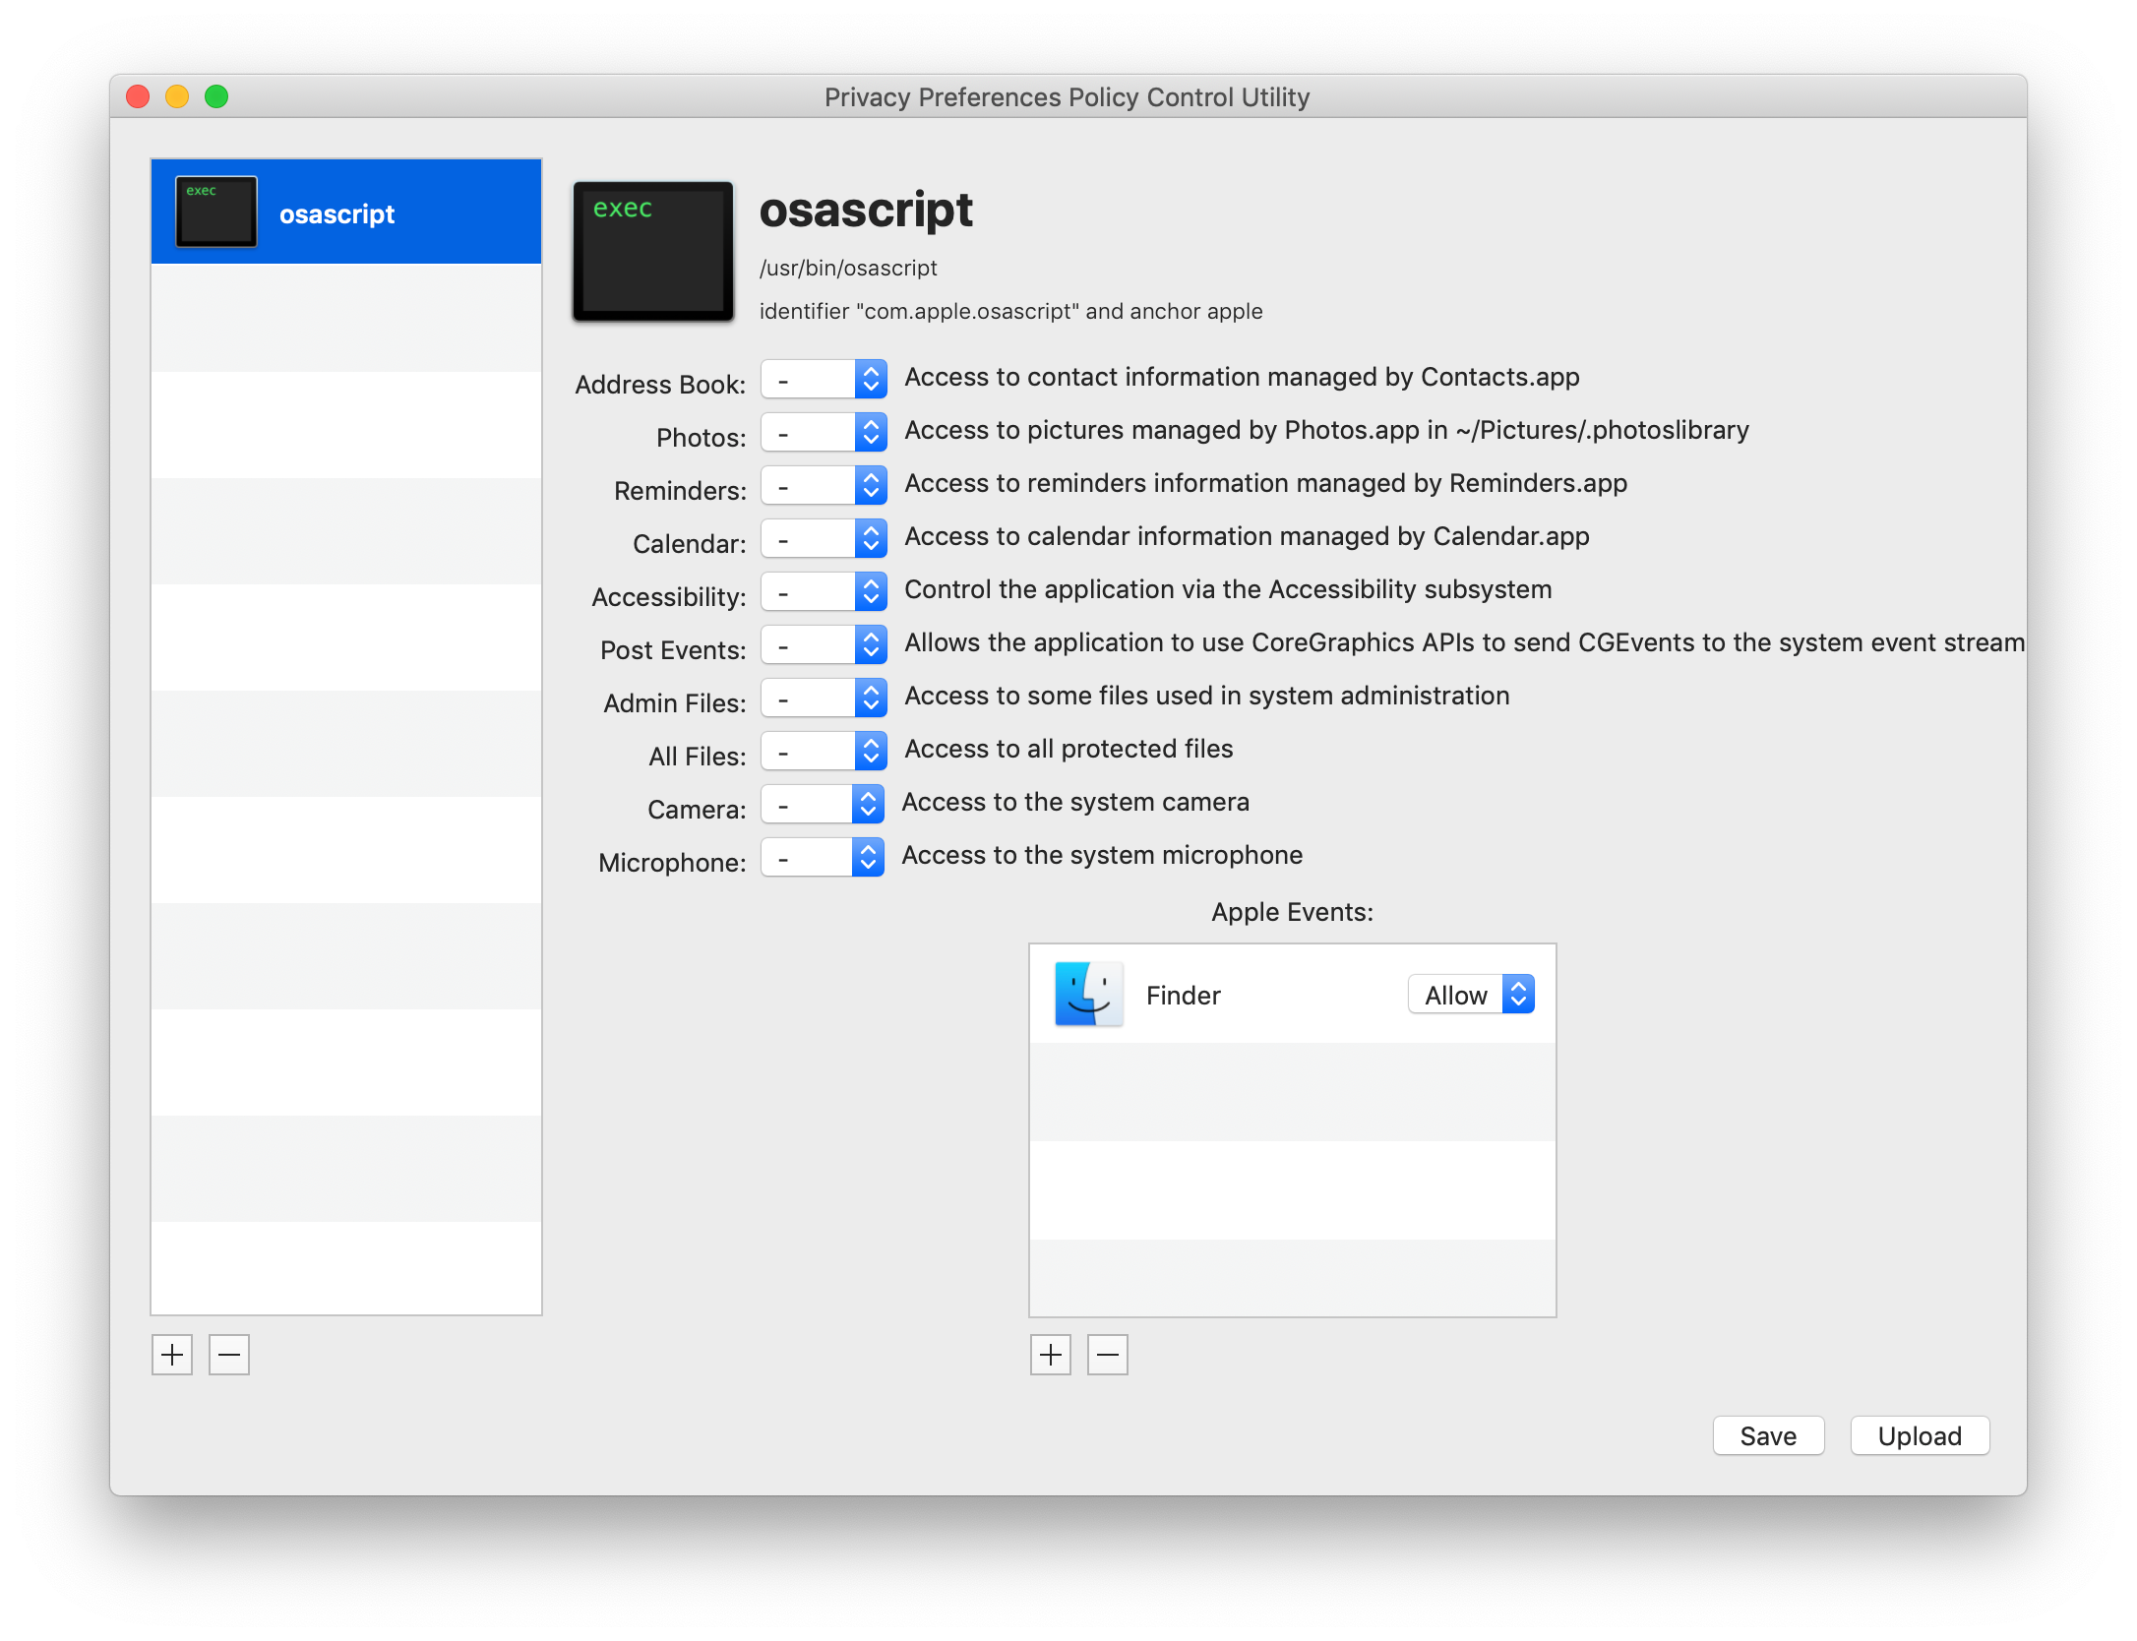This screenshot has width=2137, height=1641.
Task: Open the Photos permission dropdown
Action: point(824,432)
